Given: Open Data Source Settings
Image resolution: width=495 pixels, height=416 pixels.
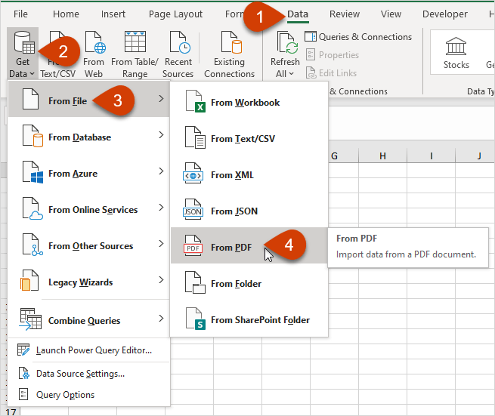Looking at the screenshot, I should [x=80, y=374].
